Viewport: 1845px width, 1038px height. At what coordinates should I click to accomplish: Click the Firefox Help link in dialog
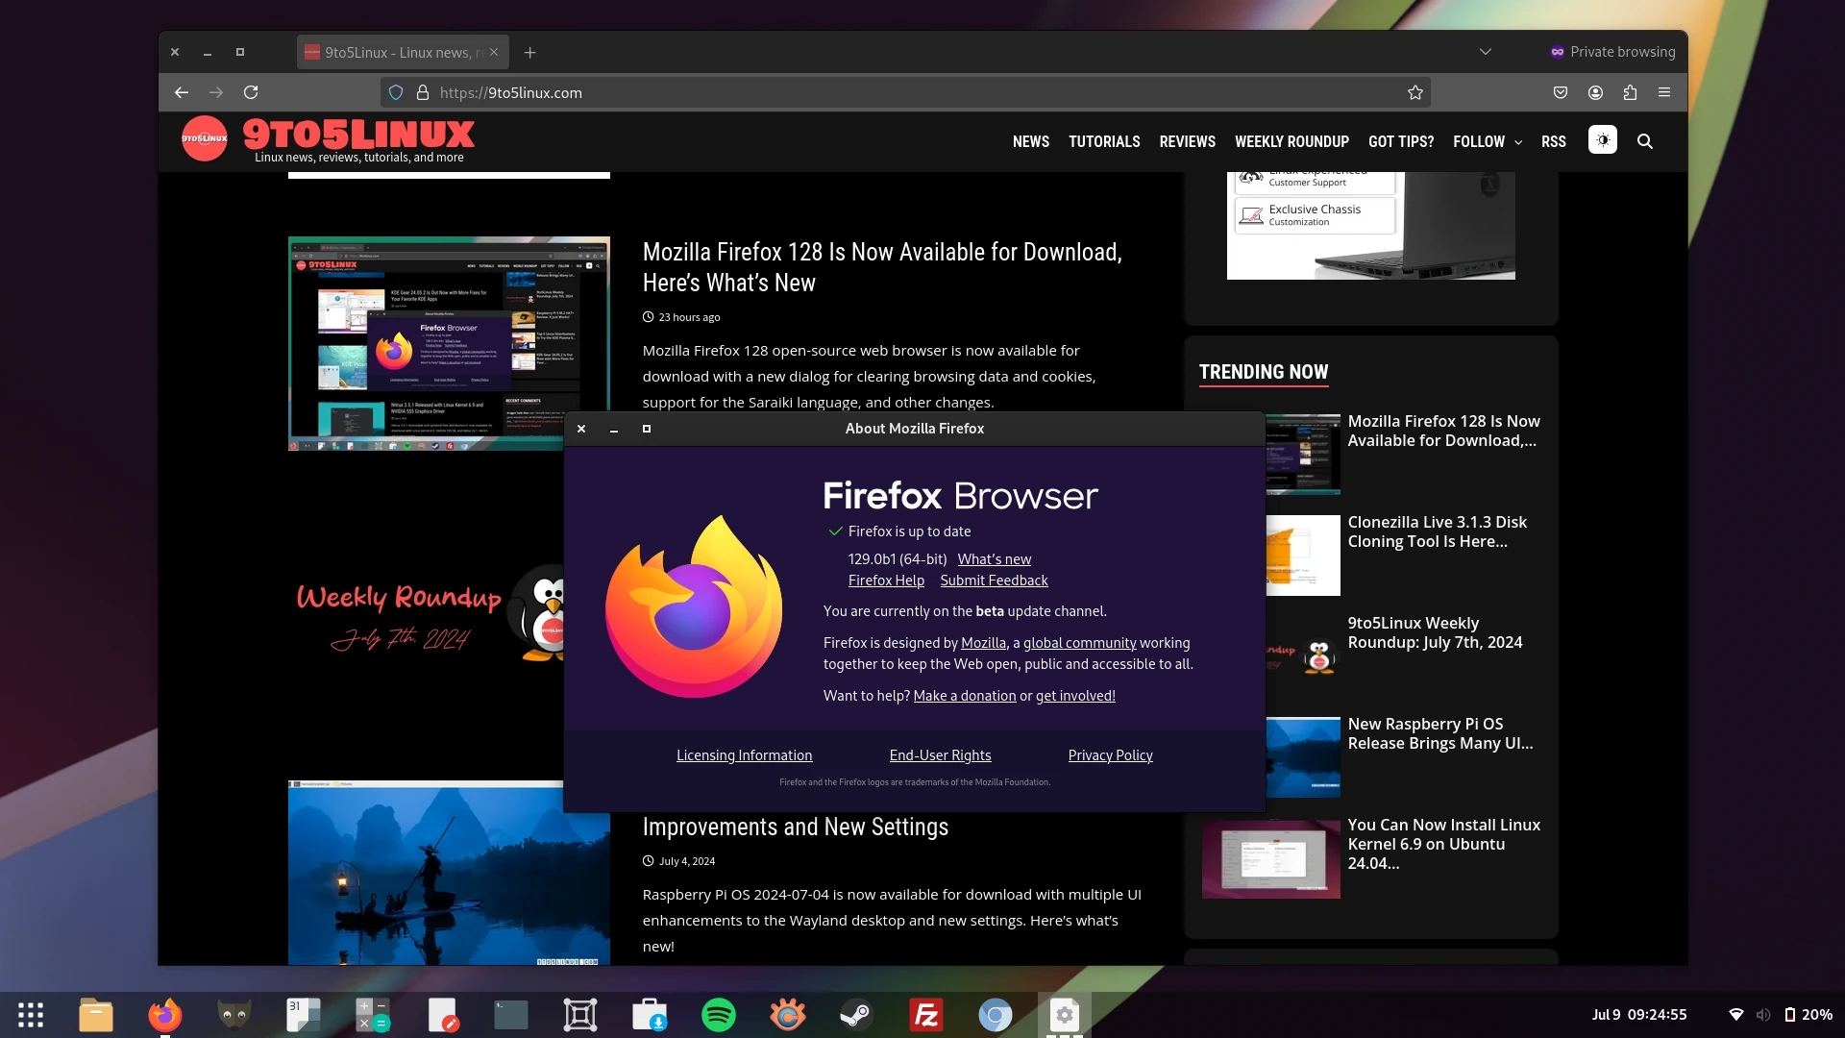tap(886, 580)
